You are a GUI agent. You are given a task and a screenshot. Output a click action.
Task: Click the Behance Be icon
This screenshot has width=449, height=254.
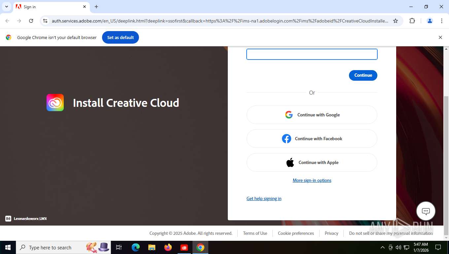coord(8,219)
